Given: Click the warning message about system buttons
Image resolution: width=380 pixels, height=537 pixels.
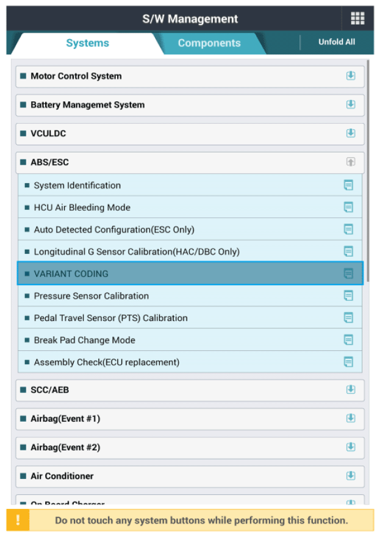Looking at the screenshot, I should [x=201, y=521].
